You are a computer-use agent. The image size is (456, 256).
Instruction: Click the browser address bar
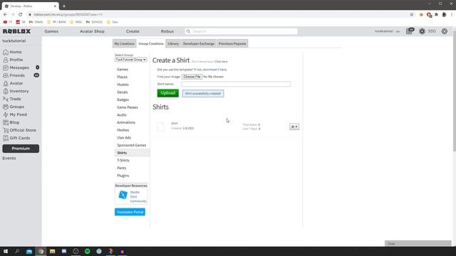(218, 14)
